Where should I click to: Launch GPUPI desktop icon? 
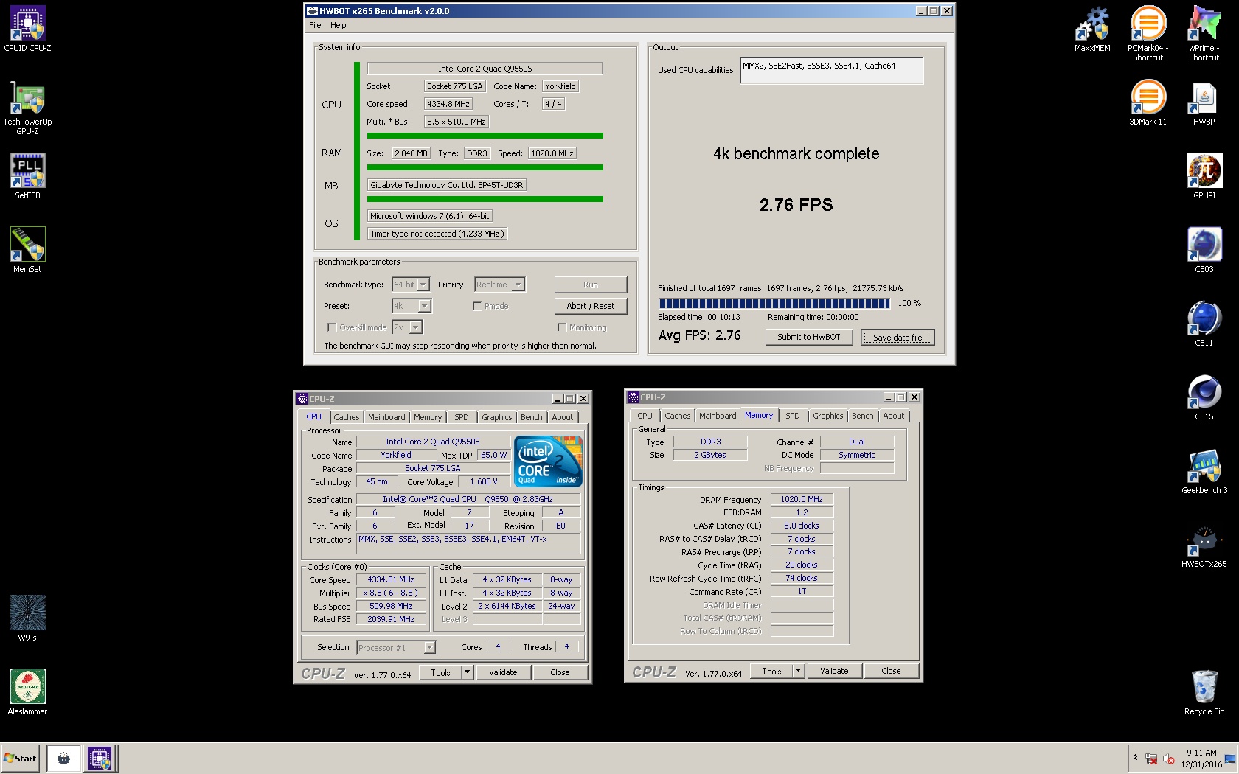click(1204, 177)
